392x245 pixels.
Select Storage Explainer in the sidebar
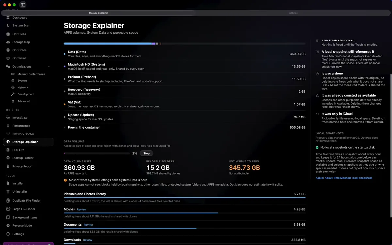click(x=28, y=142)
